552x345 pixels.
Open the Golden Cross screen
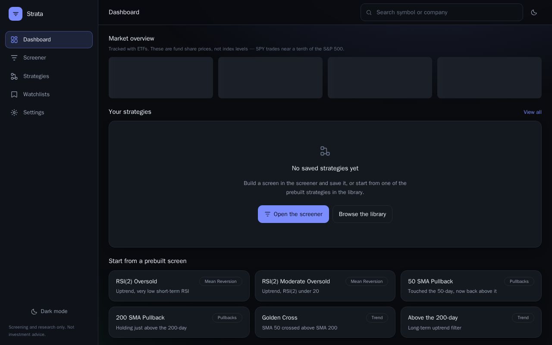click(325, 322)
